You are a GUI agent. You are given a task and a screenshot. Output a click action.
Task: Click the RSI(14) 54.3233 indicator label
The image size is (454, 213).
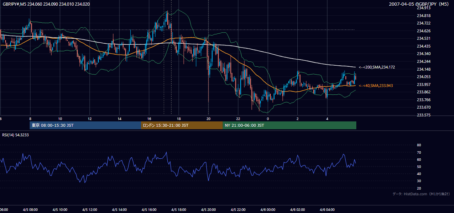tap(16, 135)
